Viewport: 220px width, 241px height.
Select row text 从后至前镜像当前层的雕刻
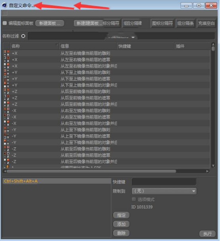85,91
